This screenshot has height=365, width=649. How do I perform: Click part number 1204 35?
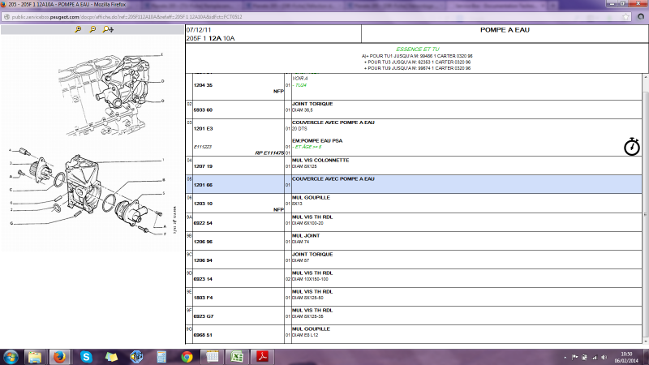click(203, 85)
